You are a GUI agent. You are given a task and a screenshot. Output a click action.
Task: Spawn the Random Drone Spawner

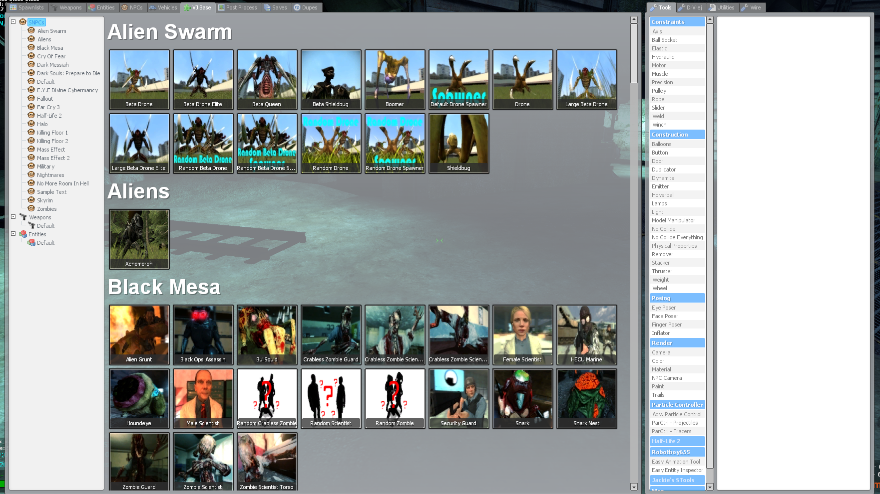point(395,144)
